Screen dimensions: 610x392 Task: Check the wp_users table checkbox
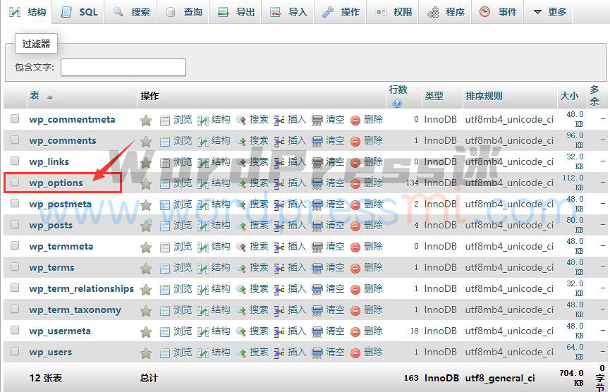(x=15, y=351)
